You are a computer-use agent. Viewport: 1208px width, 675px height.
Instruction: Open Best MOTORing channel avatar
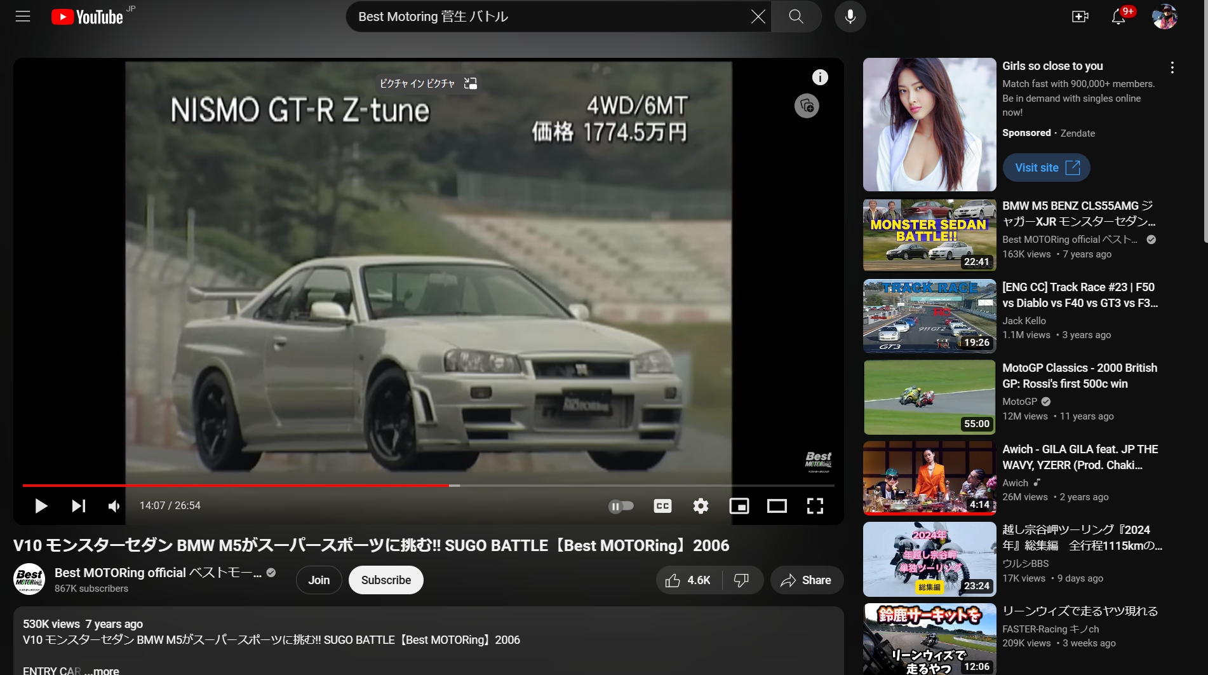[x=29, y=580]
